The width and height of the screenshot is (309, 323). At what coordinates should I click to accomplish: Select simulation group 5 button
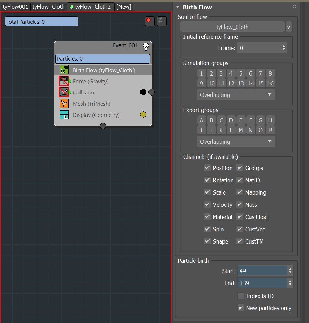241,73
